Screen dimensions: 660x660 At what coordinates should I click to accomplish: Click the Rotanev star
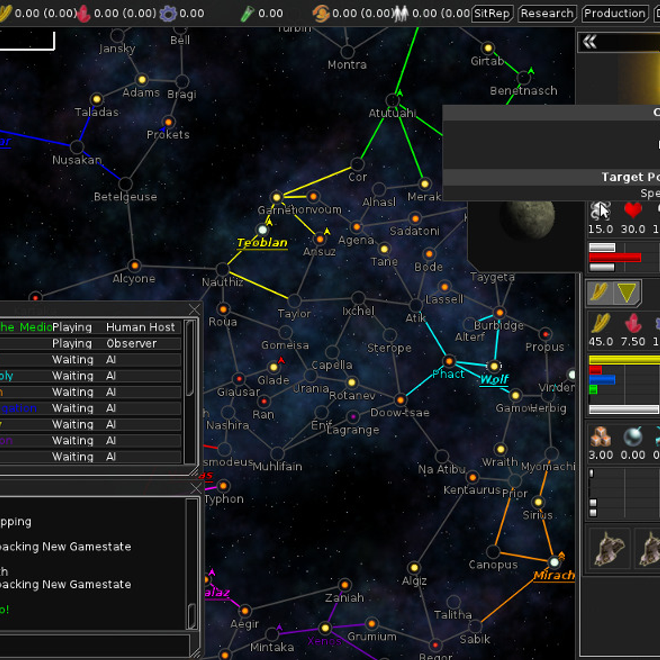[x=351, y=382]
